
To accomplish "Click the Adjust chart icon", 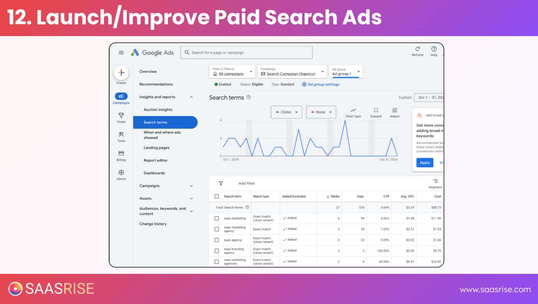I will [x=395, y=110].
